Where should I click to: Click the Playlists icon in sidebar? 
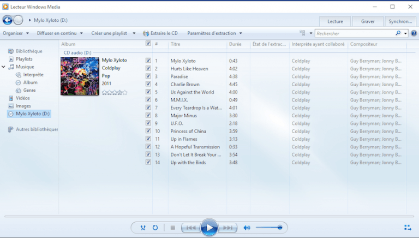(11, 59)
